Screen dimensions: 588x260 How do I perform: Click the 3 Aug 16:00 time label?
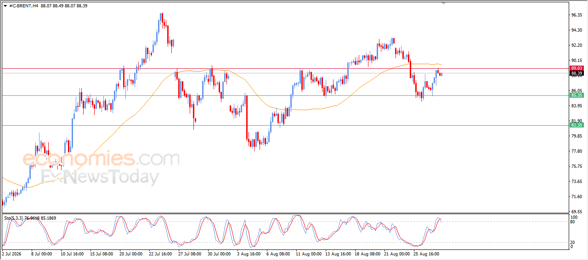249,253
